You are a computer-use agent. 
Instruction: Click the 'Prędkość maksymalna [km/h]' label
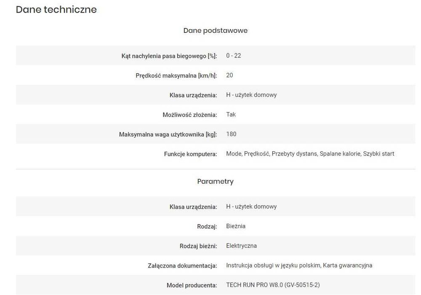pos(176,75)
